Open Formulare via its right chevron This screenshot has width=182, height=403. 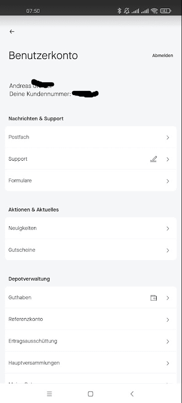[x=168, y=181]
